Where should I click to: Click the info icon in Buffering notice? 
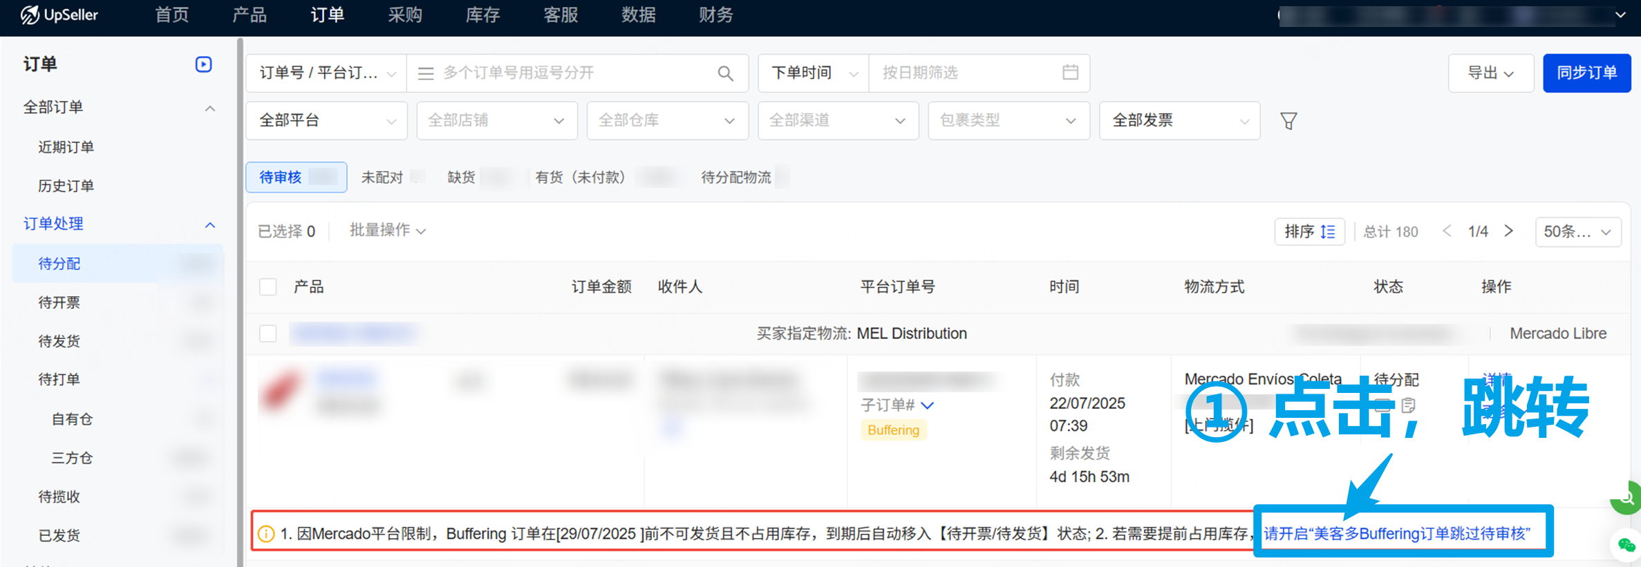click(x=266, y=534)
